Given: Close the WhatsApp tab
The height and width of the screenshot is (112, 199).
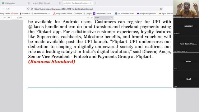Looking at the screenshot, I should coord(29,3).
